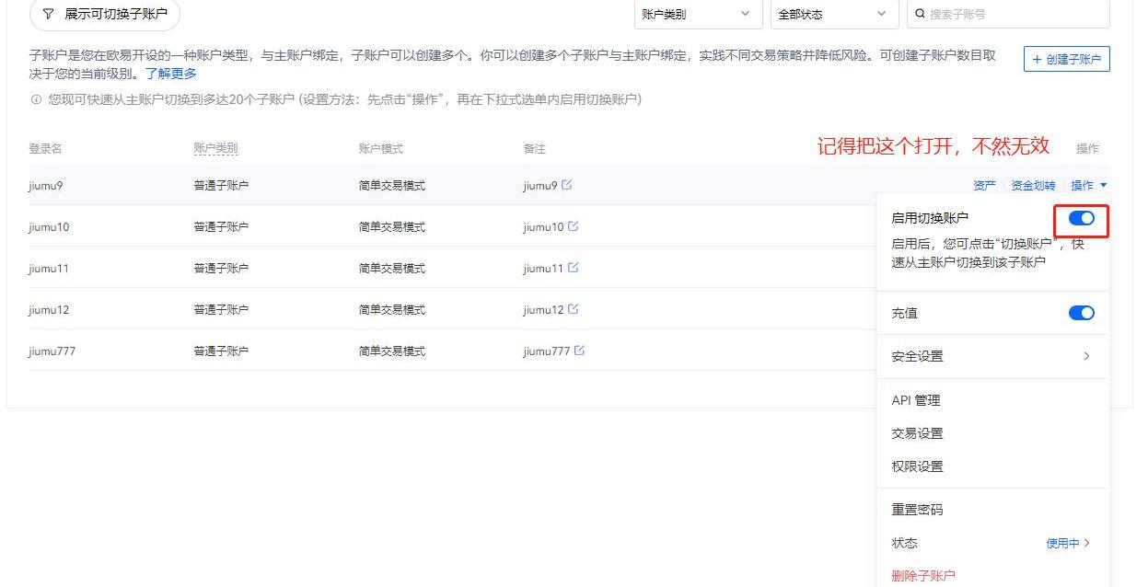This screenshot has height=587, width=1148.
Task: Choose 交易设置 menu entry
Action: tap(917, 433)
